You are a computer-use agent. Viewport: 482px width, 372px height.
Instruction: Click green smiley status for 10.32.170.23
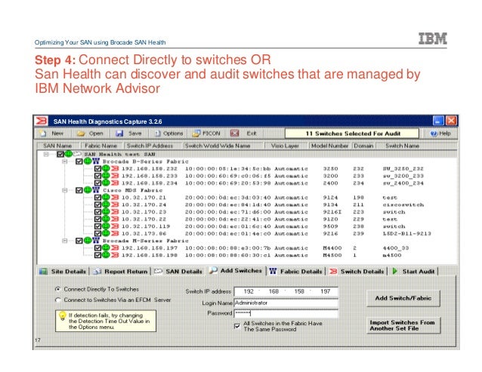(106, 211)
